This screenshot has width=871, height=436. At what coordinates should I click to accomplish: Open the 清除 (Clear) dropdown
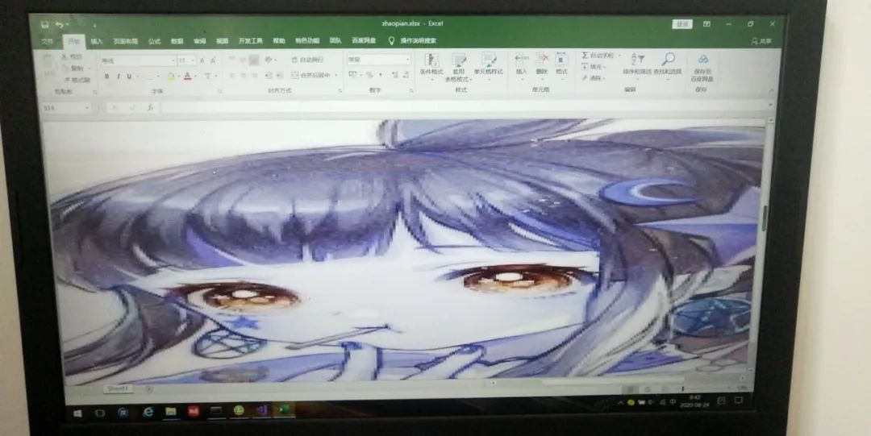pyautogui.click(x=594, y=78)
